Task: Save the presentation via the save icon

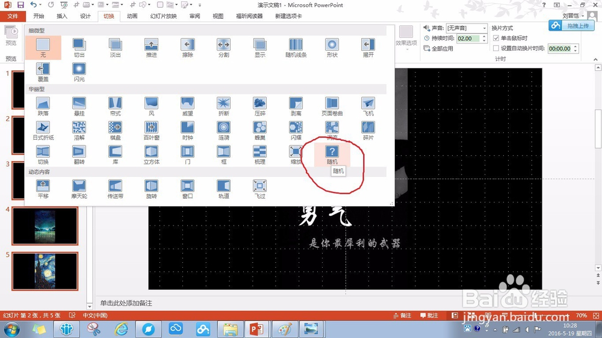Action: tap(20, 5)
